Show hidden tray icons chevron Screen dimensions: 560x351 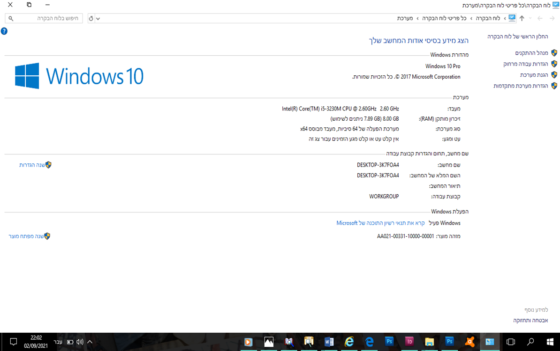pyautogui.click(x=90, y=342)
